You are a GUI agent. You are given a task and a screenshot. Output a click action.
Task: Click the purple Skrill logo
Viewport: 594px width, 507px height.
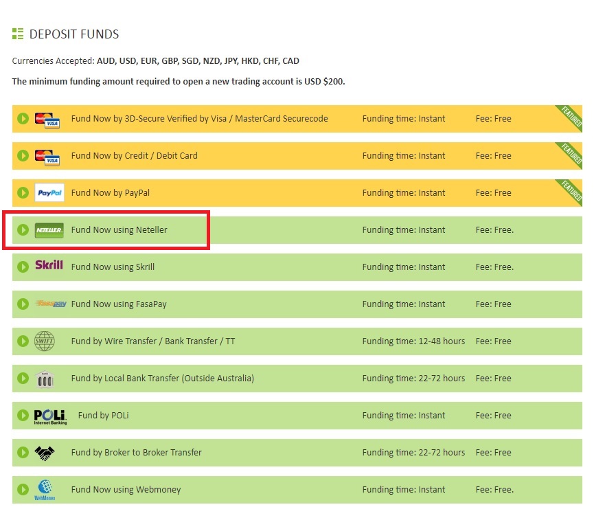pyautogui.click(x=49, y=265)
